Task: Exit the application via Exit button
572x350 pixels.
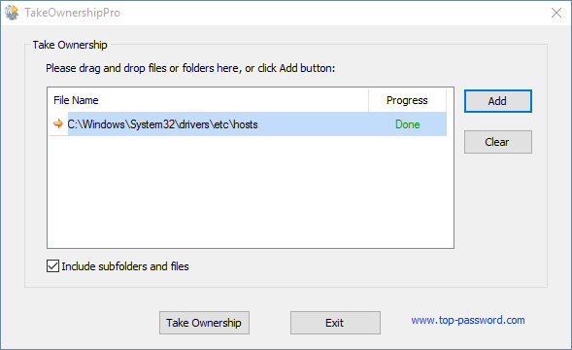Action: click(335, 323)
